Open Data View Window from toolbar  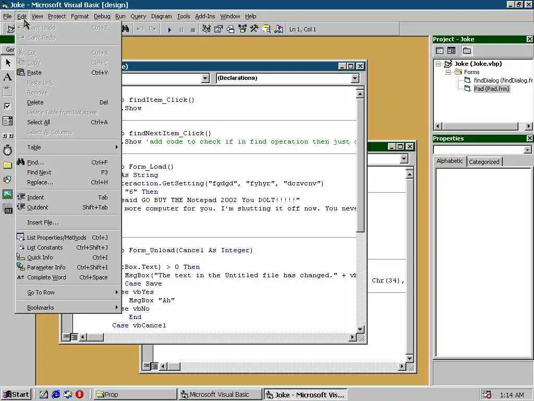(x=266, y=29)
